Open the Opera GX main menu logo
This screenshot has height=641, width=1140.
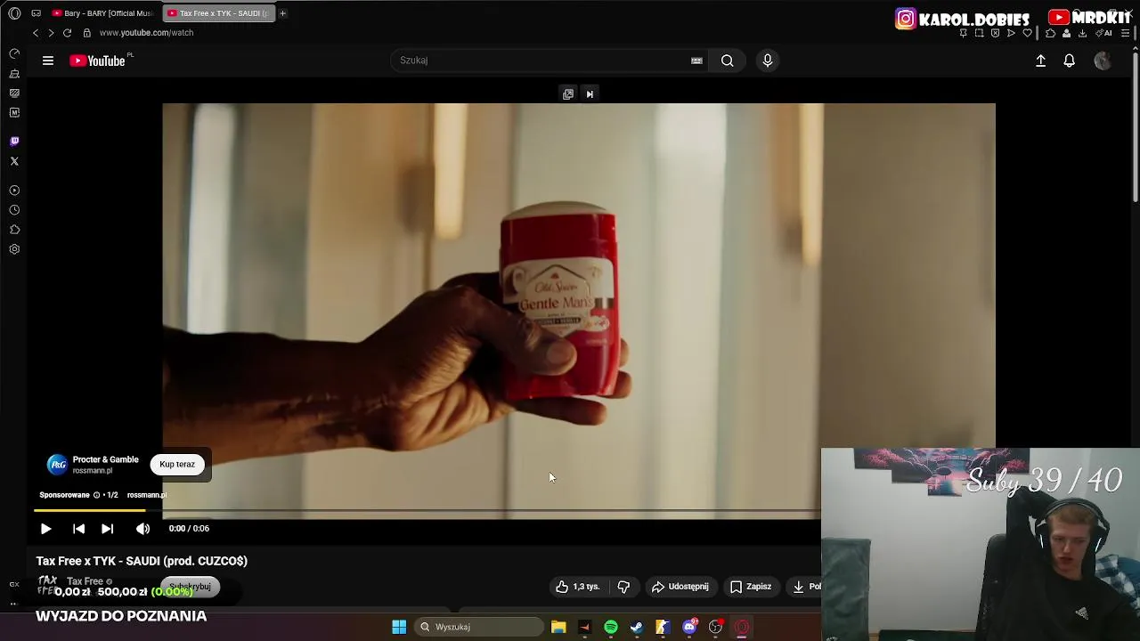click(x=14, y=13)
